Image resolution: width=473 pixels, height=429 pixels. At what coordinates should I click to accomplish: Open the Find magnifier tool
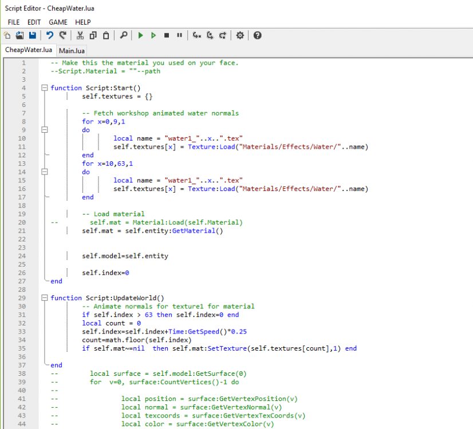[x=123, y=35]
